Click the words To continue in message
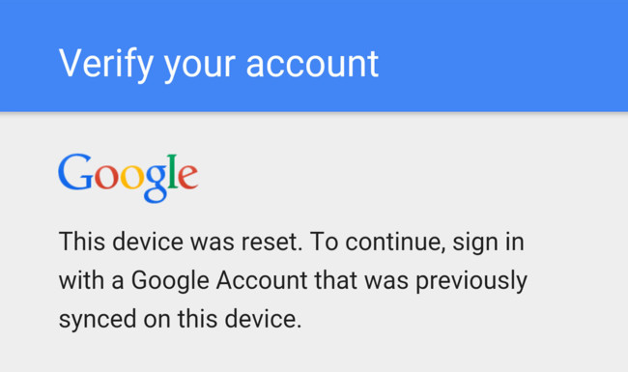The height and width of the screenshot is (372, 628). coord(378,242)
